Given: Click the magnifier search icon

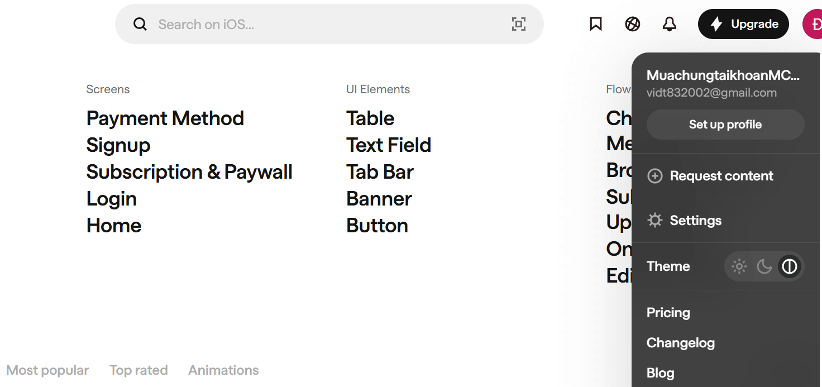Looking at the screenshot, I should point(140,24).
